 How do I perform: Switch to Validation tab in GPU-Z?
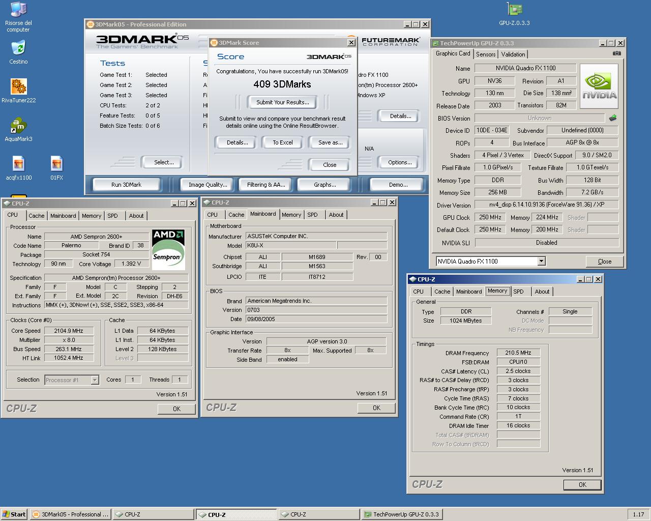pos(513,54)
